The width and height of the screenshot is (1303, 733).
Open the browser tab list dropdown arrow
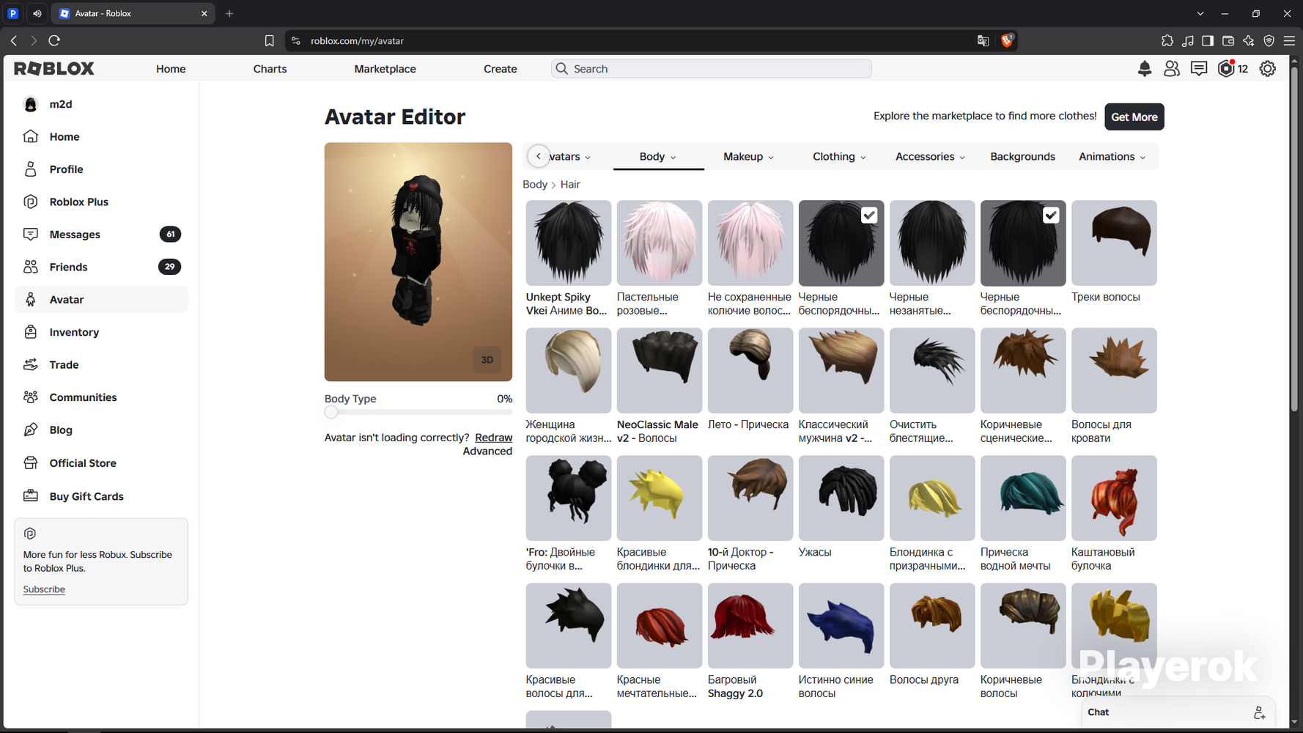[1200, 13]
